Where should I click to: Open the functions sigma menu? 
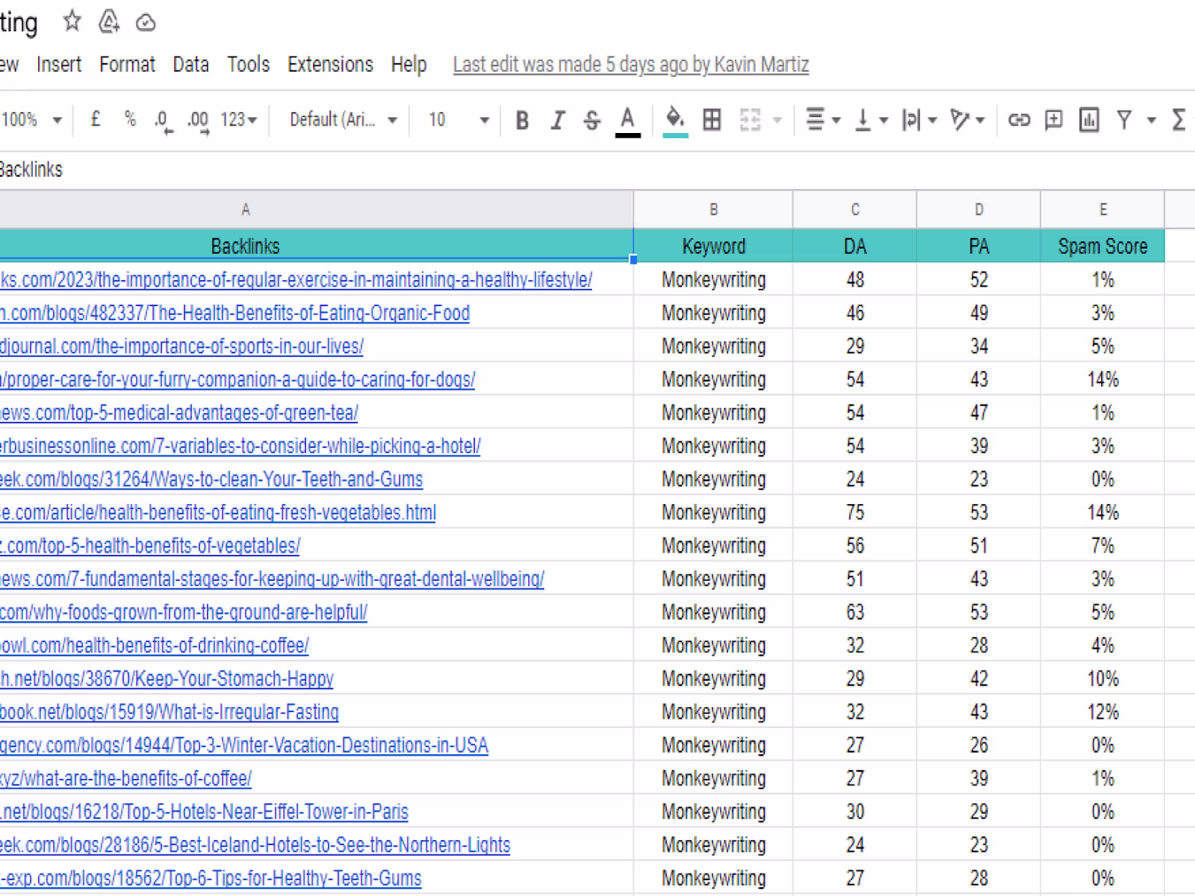pos(1180,120)
